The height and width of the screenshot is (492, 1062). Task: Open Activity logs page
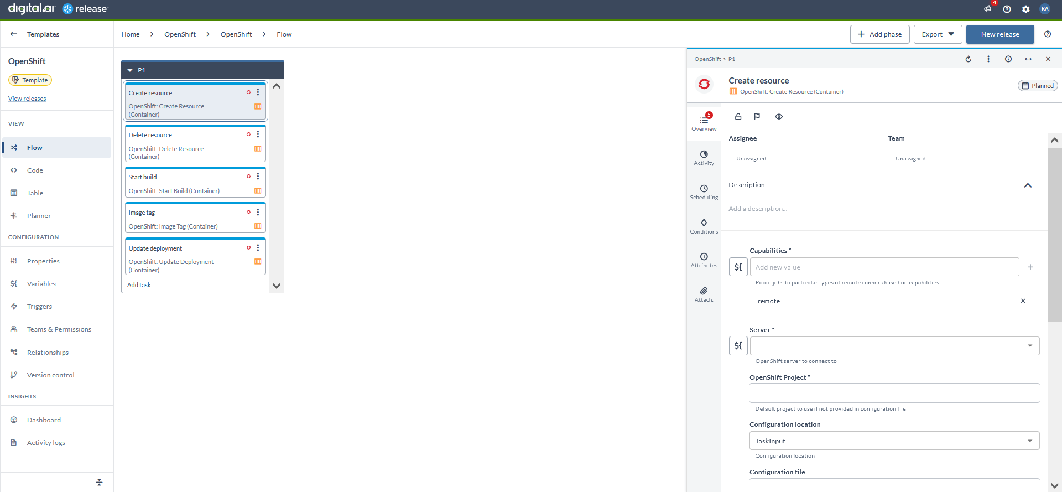click(57, 443)
